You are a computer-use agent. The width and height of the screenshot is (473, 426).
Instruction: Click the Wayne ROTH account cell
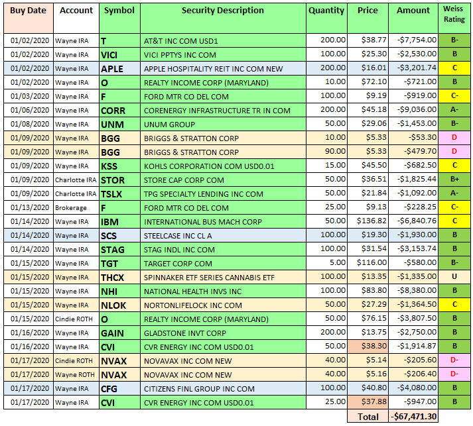(74, 374)
